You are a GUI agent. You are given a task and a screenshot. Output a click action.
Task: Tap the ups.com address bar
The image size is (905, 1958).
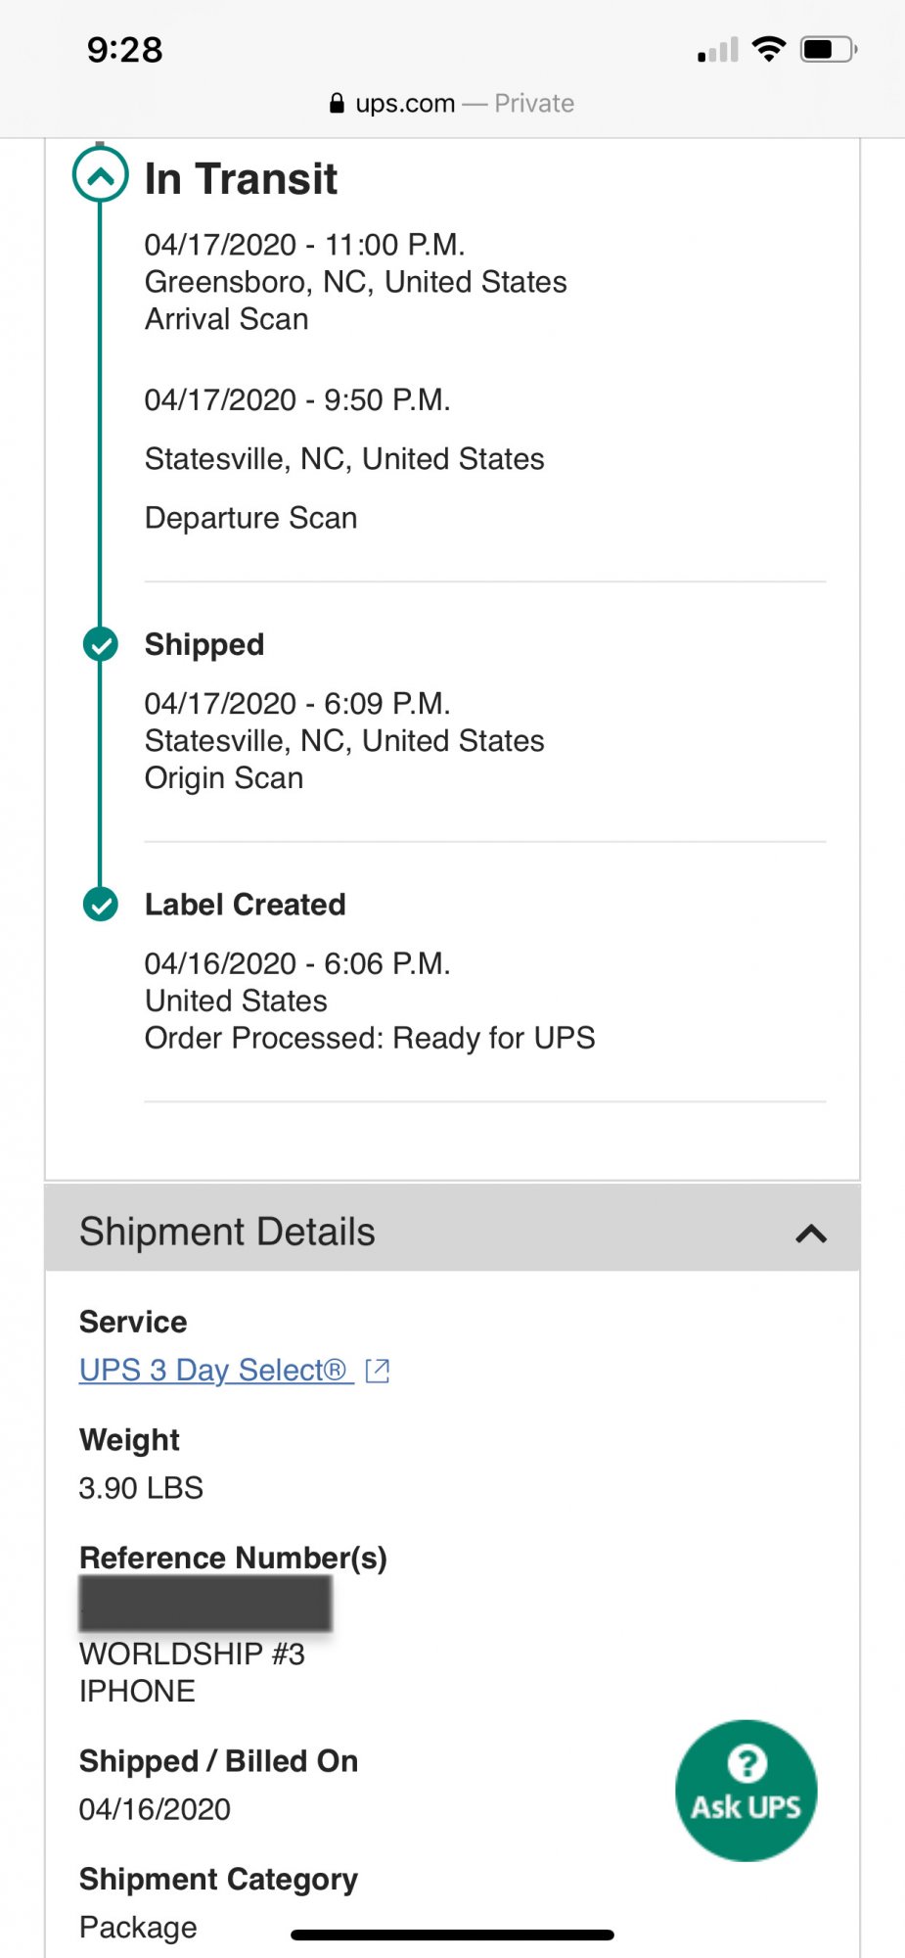(452, 103)
